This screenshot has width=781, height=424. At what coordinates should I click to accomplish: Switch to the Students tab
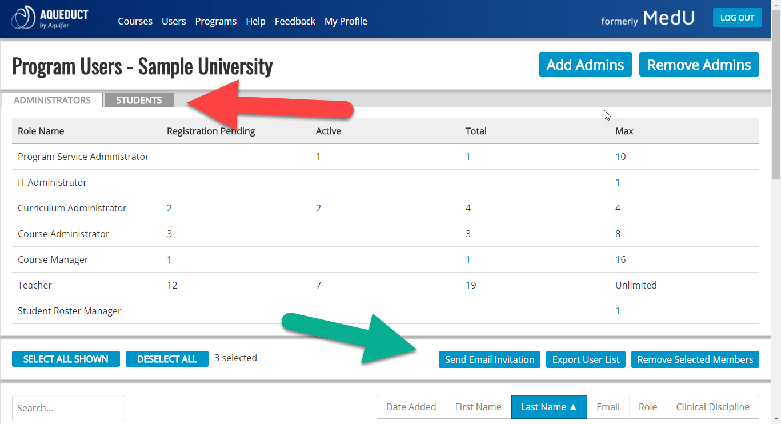click(x=139, y=100)
